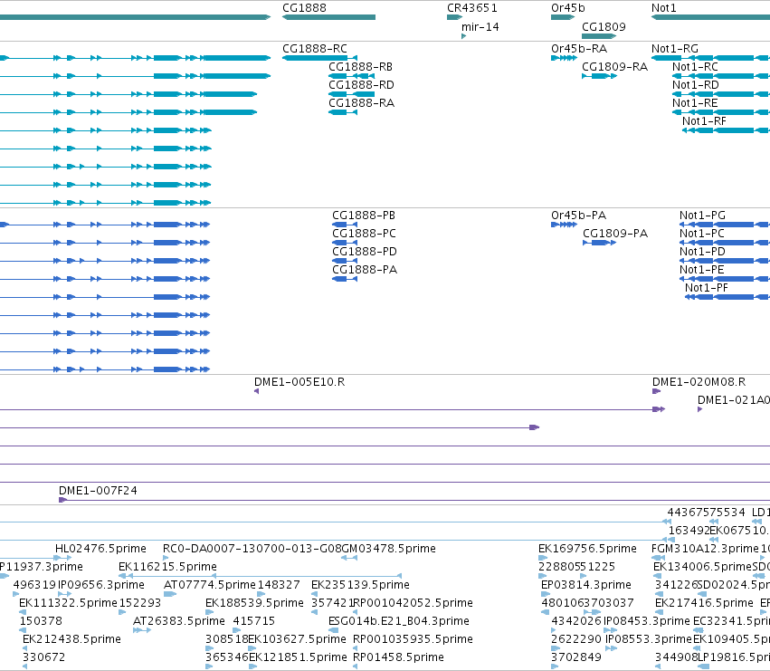770x671 pixels.
Task: Click transcript CG1888-RD
Action: pos(352,94)
